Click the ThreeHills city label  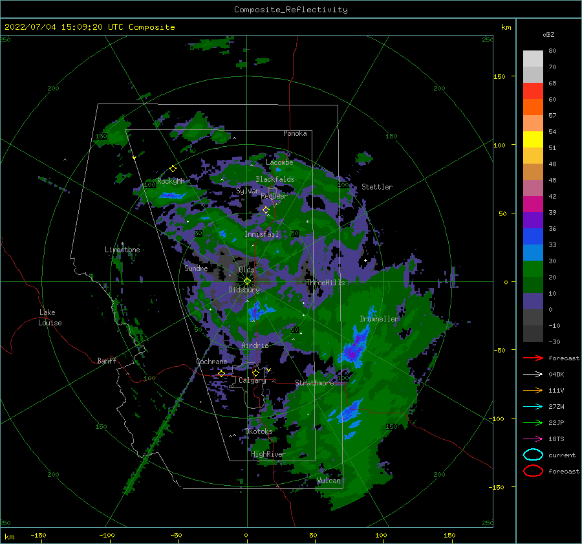coord(325,283)
